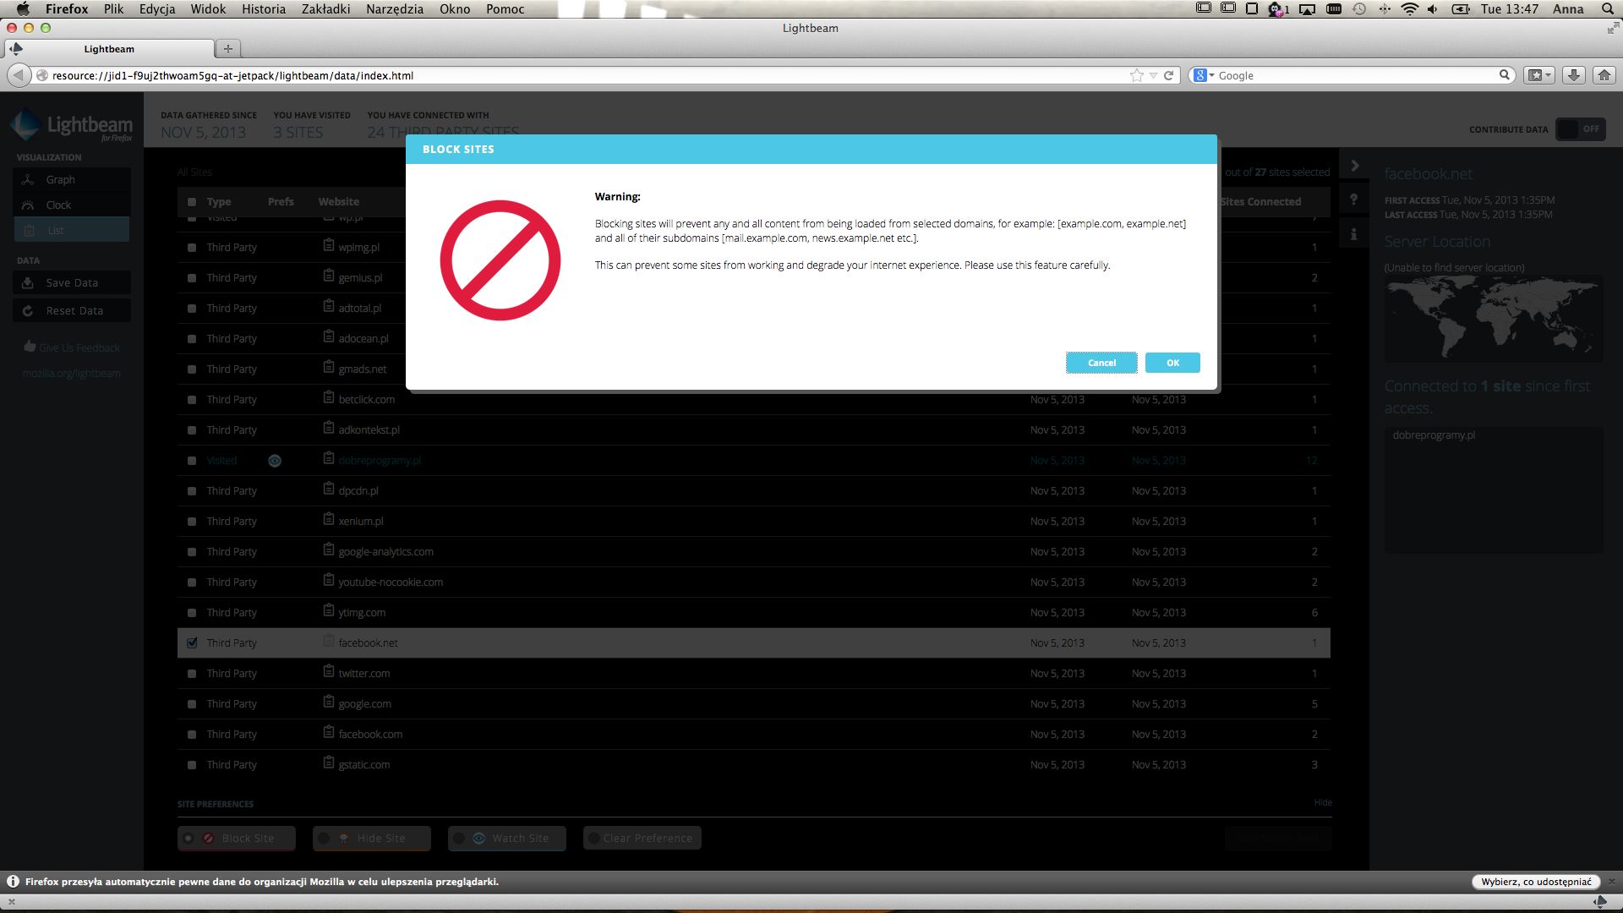
Task: Check the wpimg.pl row checkbox
Action: click(192, 248)
